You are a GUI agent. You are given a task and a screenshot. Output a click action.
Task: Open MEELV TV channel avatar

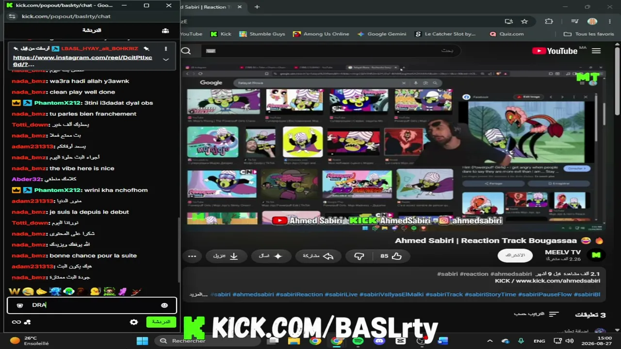(596, 255)
